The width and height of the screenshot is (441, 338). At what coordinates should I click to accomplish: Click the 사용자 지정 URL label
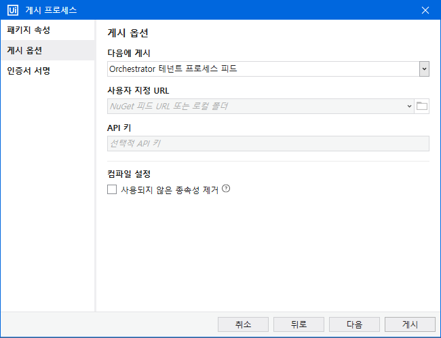tap(138, 91)
